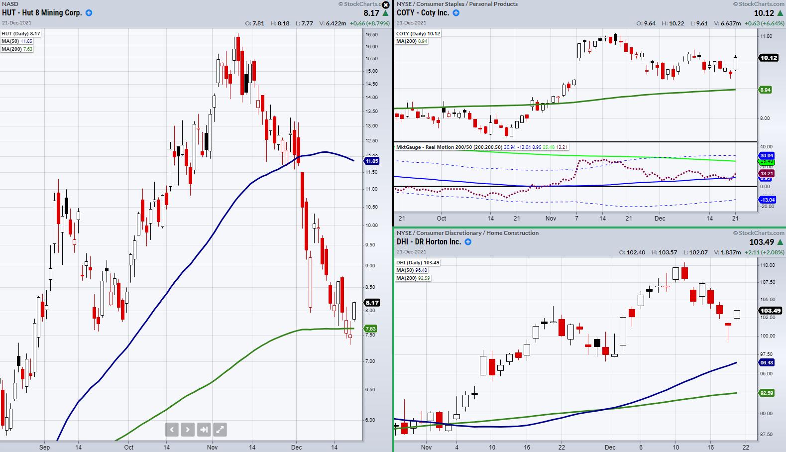Click the DHI - DR Horton Inc. title
The height and width of the screenshot is (452, 786).
(429, 242)
